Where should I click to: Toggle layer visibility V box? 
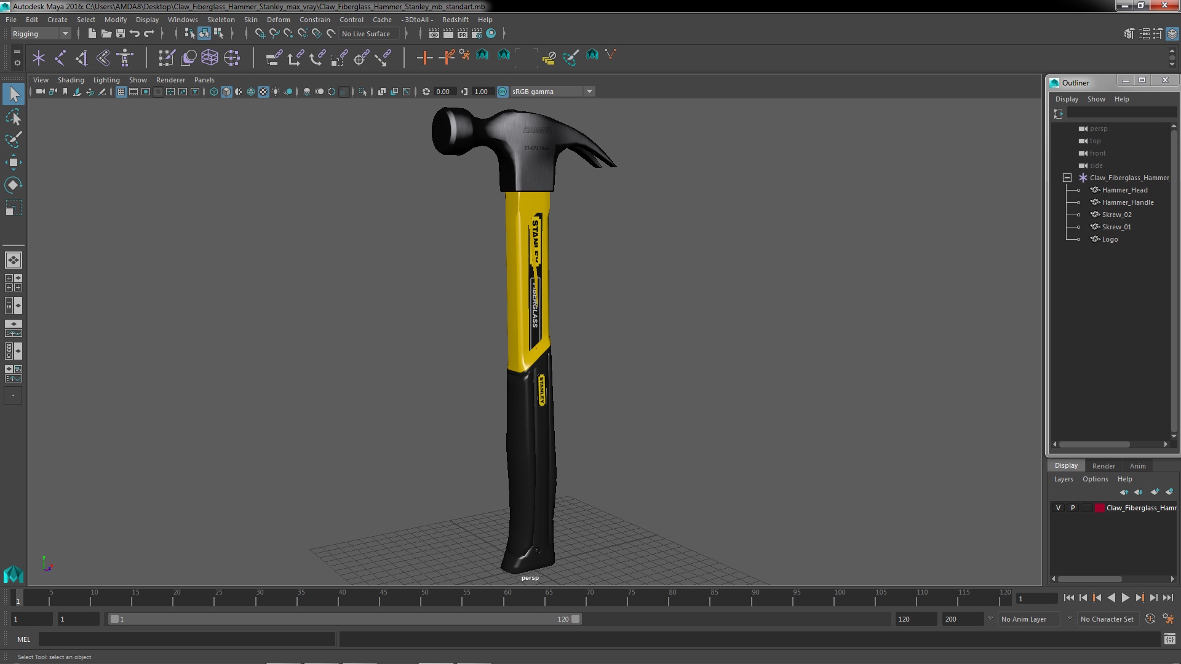1058,508
